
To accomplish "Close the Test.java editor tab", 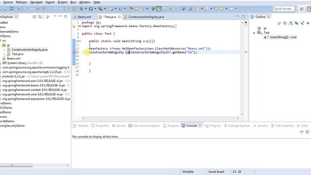I will click(x=119, y=17).
